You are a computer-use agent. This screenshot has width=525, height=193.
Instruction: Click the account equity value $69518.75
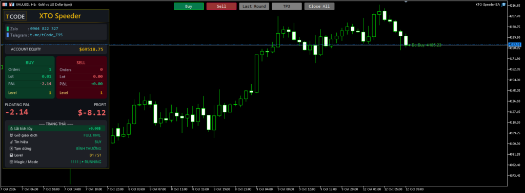pyautogui.click(x=91, y=50)
